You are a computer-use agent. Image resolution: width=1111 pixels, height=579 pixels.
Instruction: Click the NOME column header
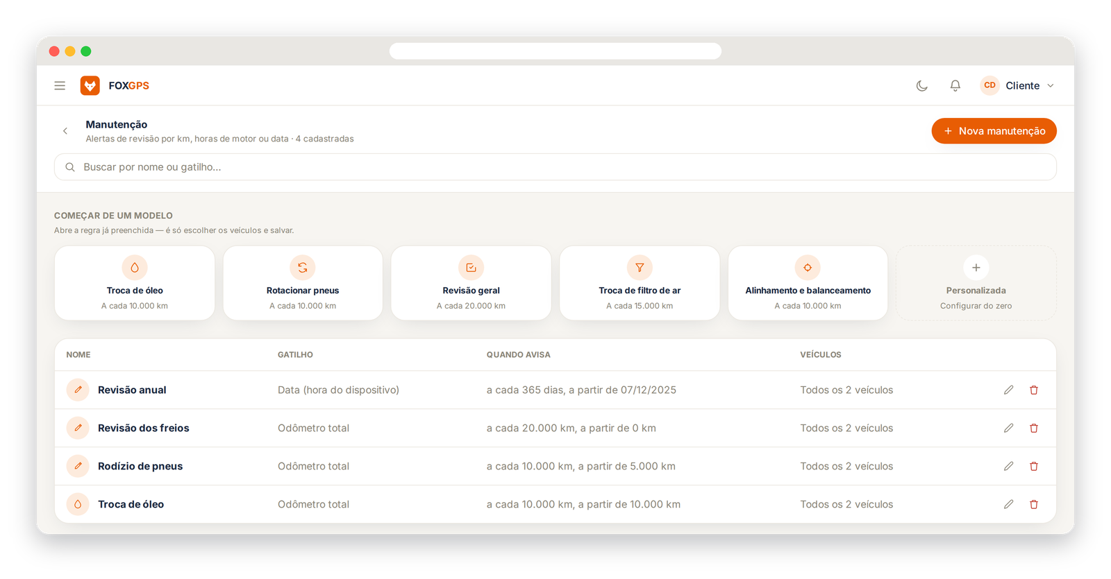tap(78, 355)
